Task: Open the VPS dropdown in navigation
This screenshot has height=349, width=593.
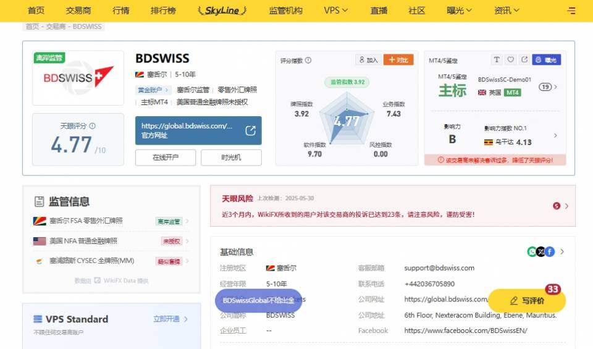Action: [335, 11]
